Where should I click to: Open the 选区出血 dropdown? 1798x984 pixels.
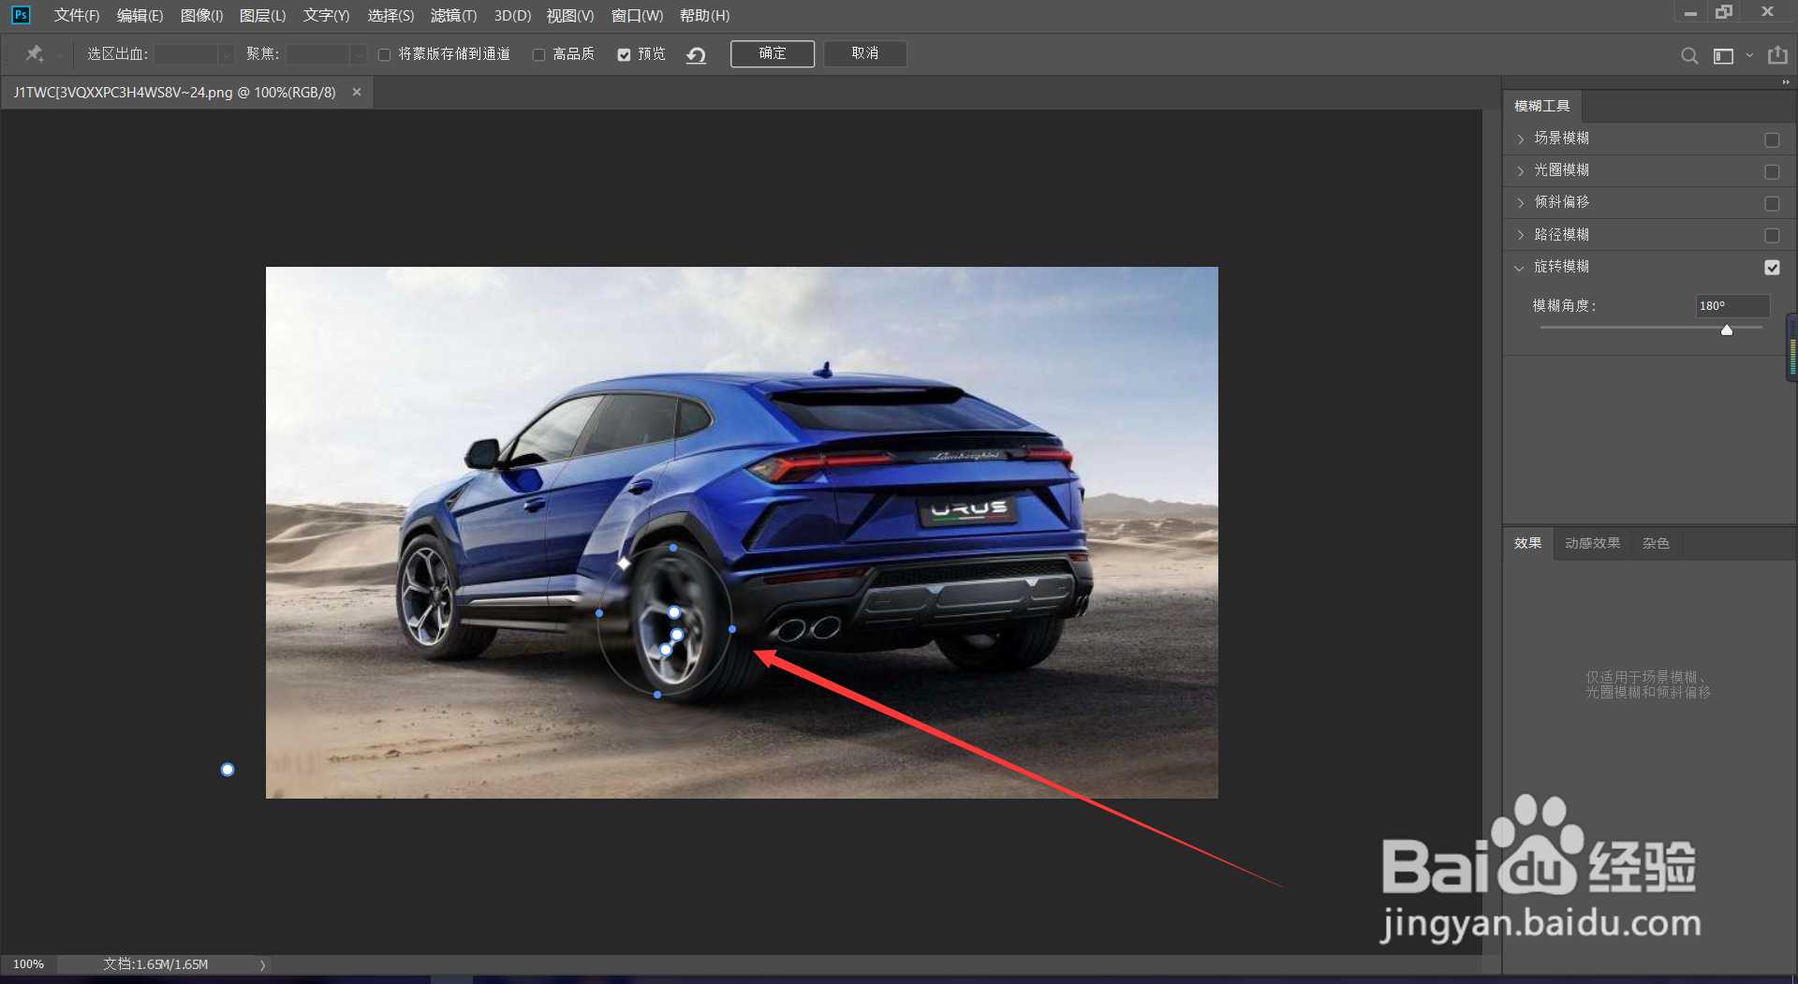[x=226, y=55]
